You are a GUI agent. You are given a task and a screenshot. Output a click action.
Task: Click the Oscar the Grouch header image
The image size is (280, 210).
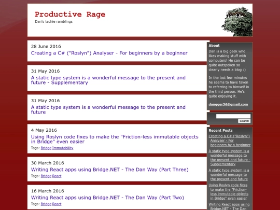click(237, 21)
